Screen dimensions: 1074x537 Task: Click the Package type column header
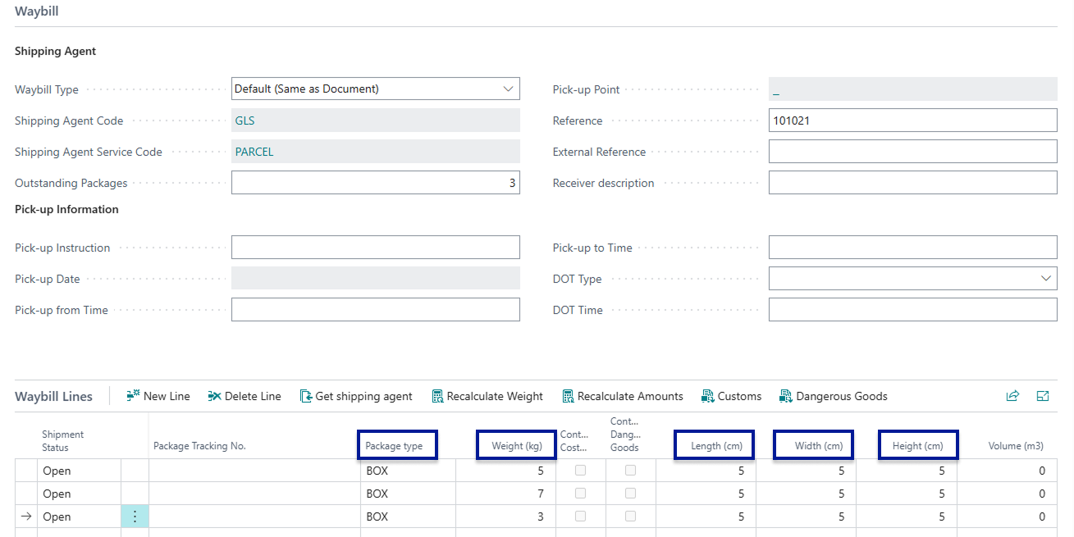click(395, 446)
